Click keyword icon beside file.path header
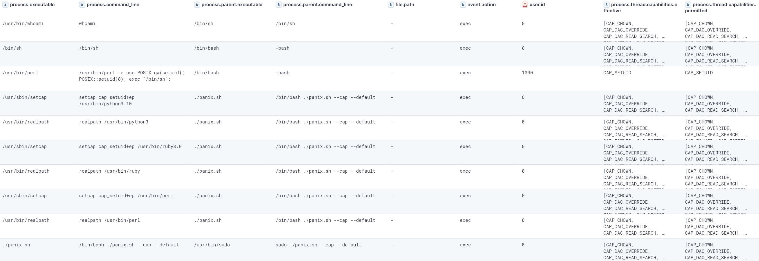Screen dimensions: 759x261 pos(391,5)
